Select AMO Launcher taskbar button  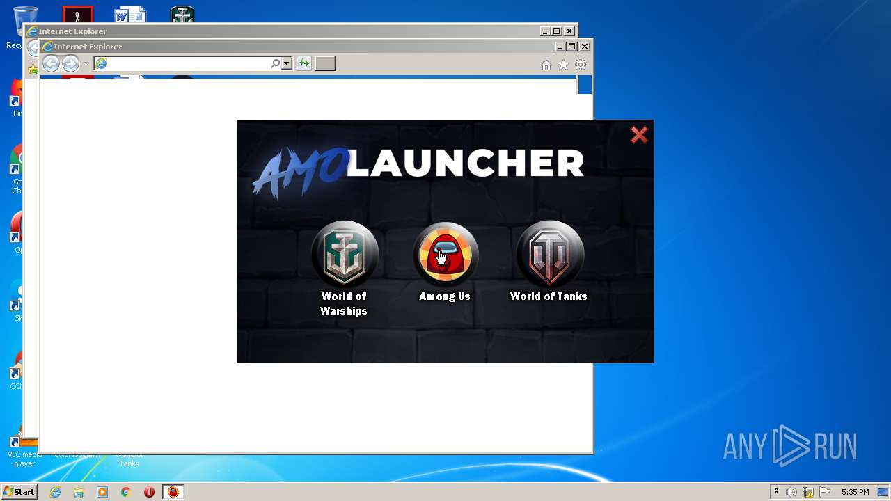click(173, 492)
